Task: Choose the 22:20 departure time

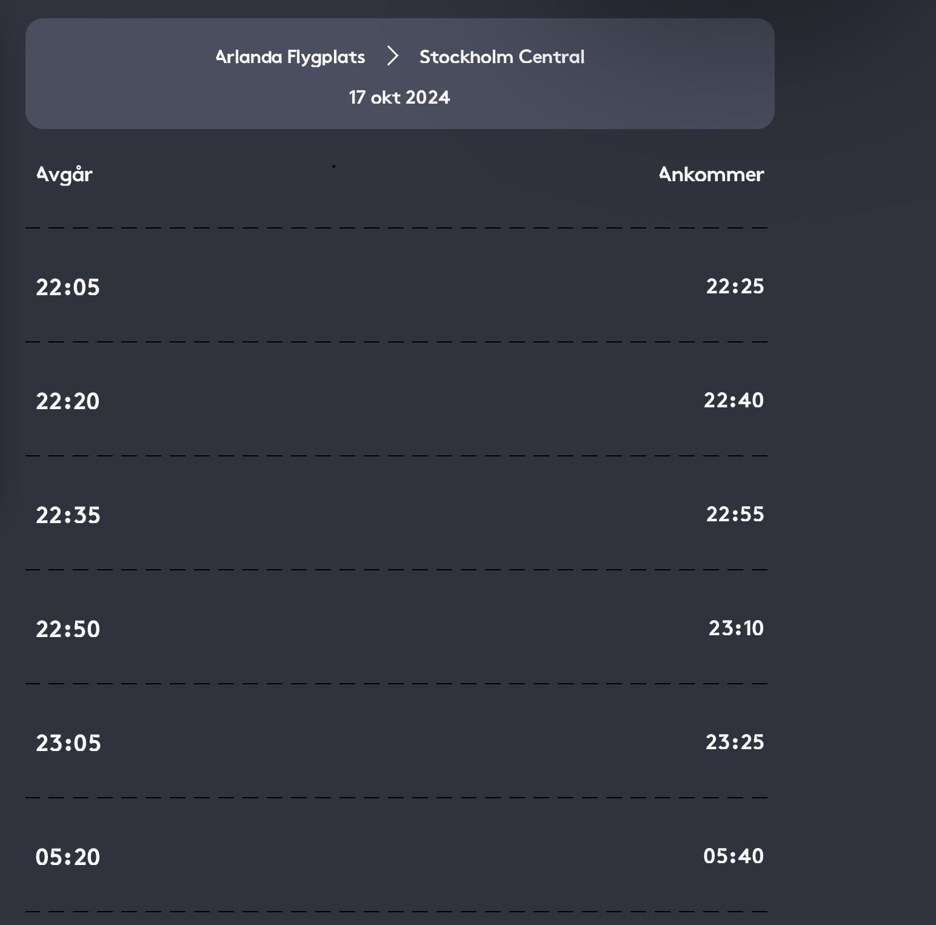Action: (68, 401)
